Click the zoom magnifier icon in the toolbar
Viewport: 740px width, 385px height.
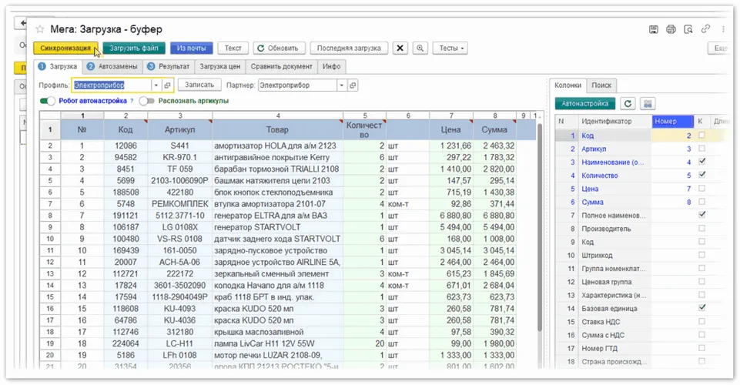tap(420, 48)
